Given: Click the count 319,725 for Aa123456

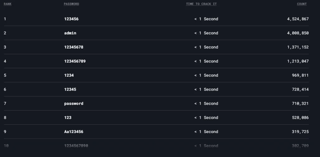Looking at the screenshot, I should (x=300, y=132).
